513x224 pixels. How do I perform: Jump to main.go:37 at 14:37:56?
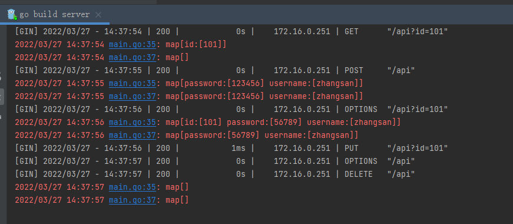[133, 135]
